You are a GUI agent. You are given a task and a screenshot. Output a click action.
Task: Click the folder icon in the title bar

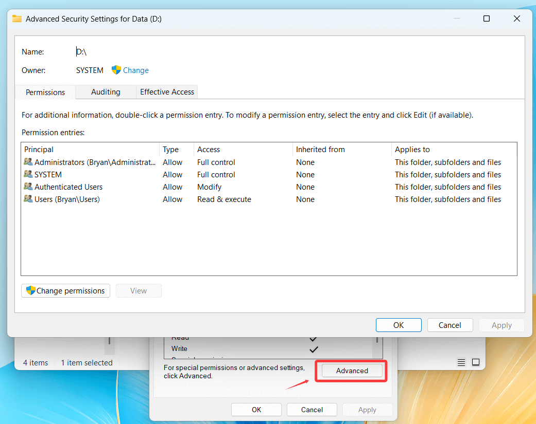click(17, 19)
